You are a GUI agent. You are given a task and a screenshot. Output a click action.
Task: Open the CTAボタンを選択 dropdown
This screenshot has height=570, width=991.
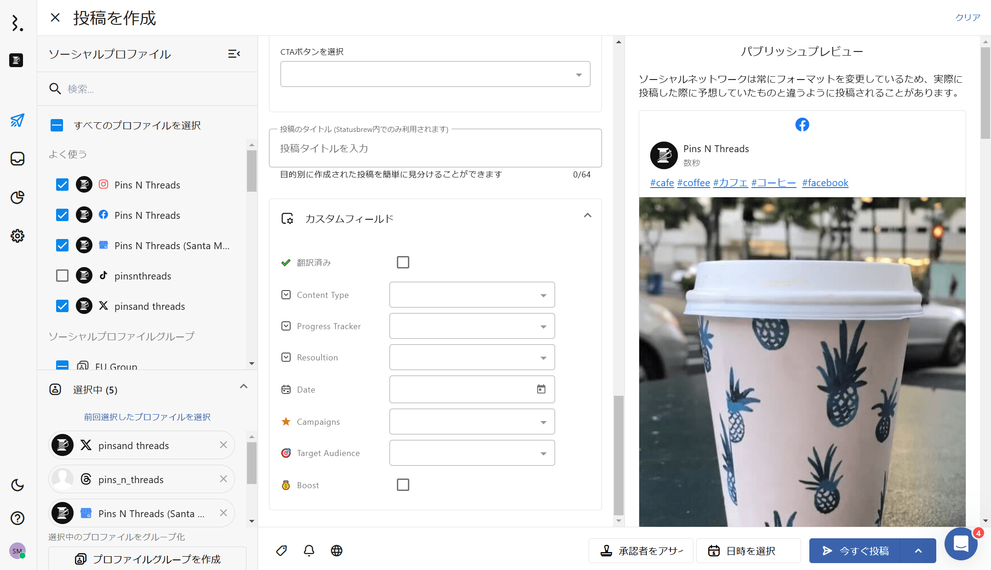coord(435,74)
